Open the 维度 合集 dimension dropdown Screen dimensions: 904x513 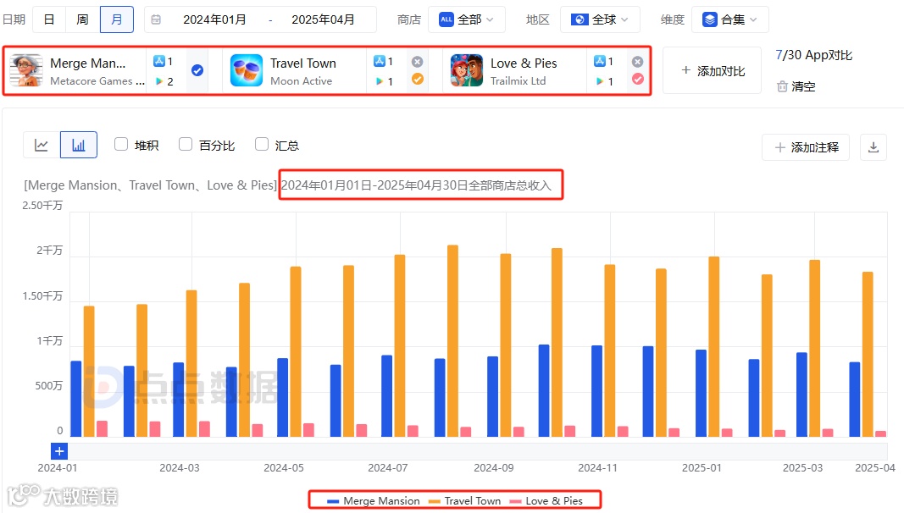click(729, 19)
